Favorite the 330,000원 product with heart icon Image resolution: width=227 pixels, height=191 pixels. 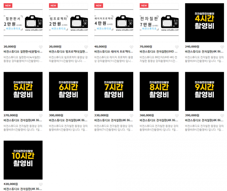131,116
